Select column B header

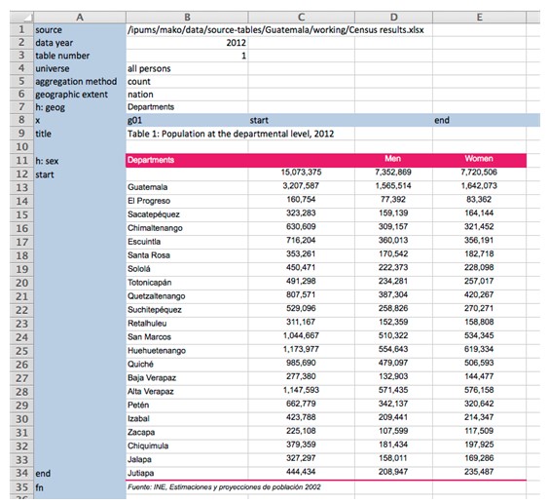coord(187,17)
